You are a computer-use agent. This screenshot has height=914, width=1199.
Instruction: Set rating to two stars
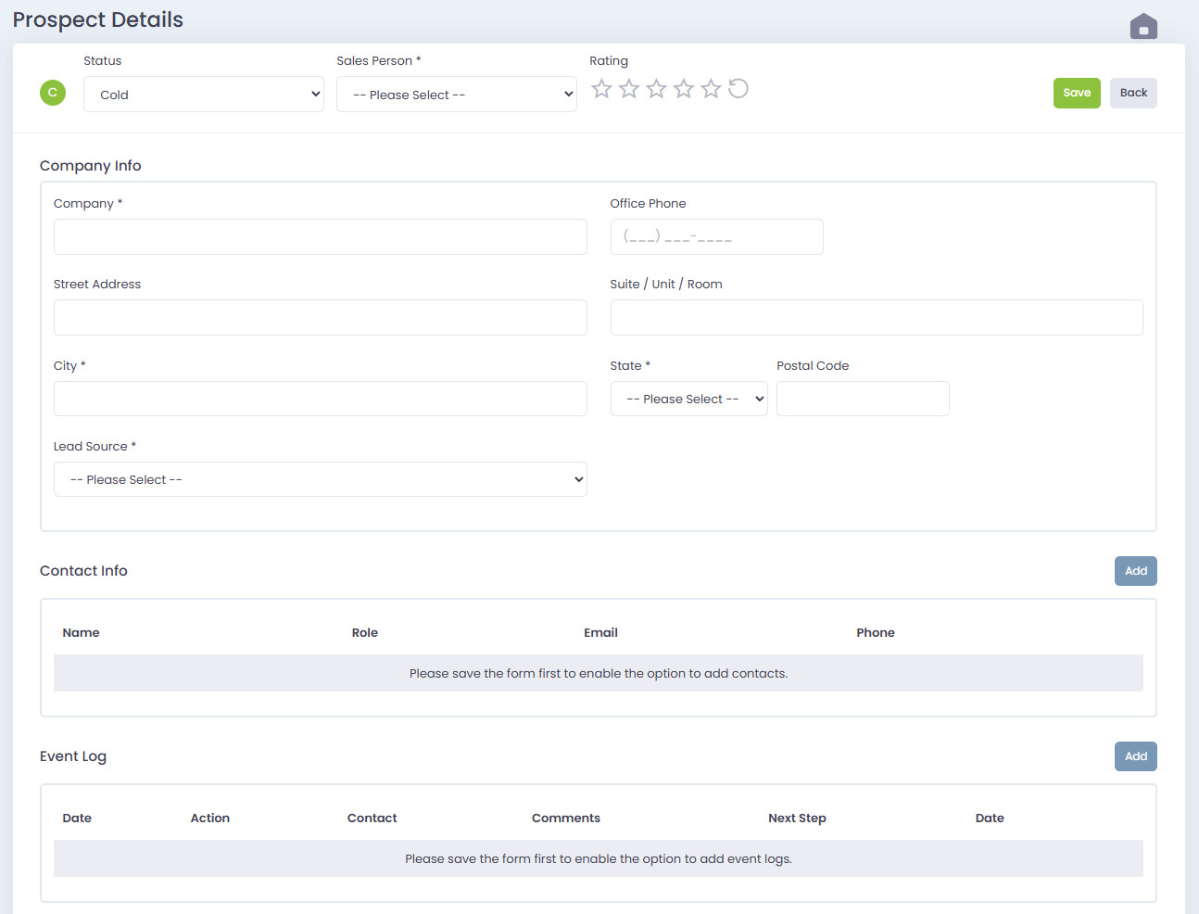[629, 89]
